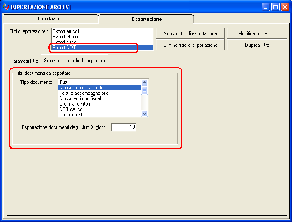This screenshot has width=292, height=222.
Task: Choose Ordini clienti document type
Action: (x=100, y=114)
